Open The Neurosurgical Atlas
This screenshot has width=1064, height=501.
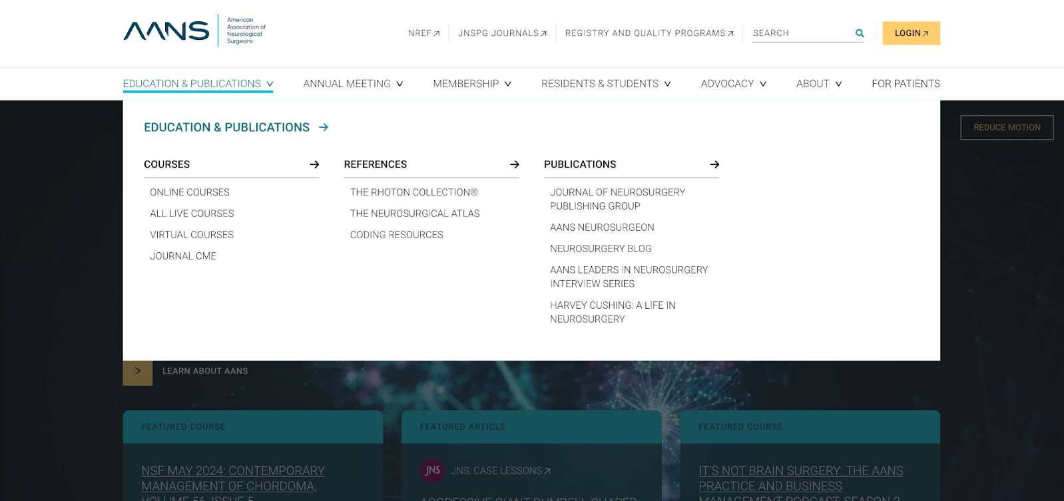pos(415,214)
